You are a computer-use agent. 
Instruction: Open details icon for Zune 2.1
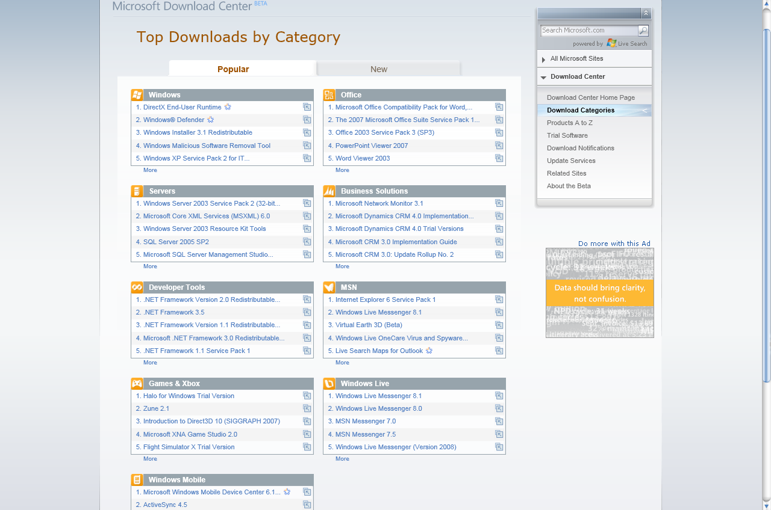tap(307, 408)
